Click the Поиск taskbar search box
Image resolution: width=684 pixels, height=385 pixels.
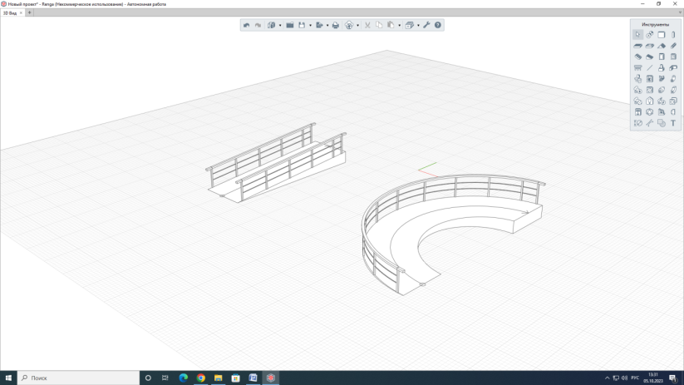78,378
